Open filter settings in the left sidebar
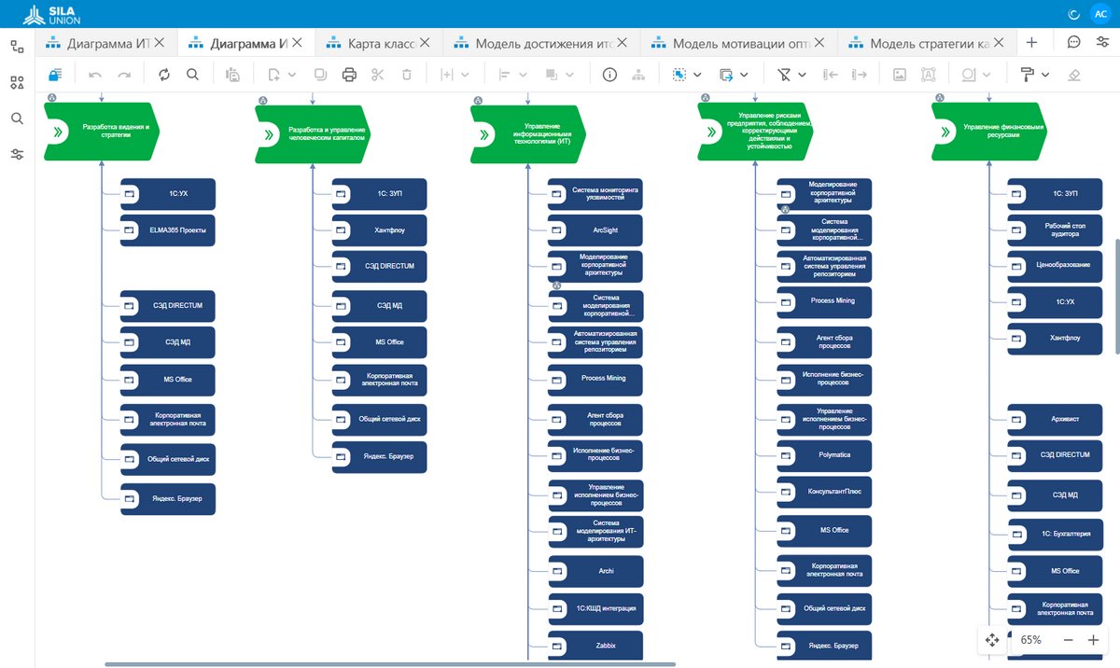 (17, 154)
